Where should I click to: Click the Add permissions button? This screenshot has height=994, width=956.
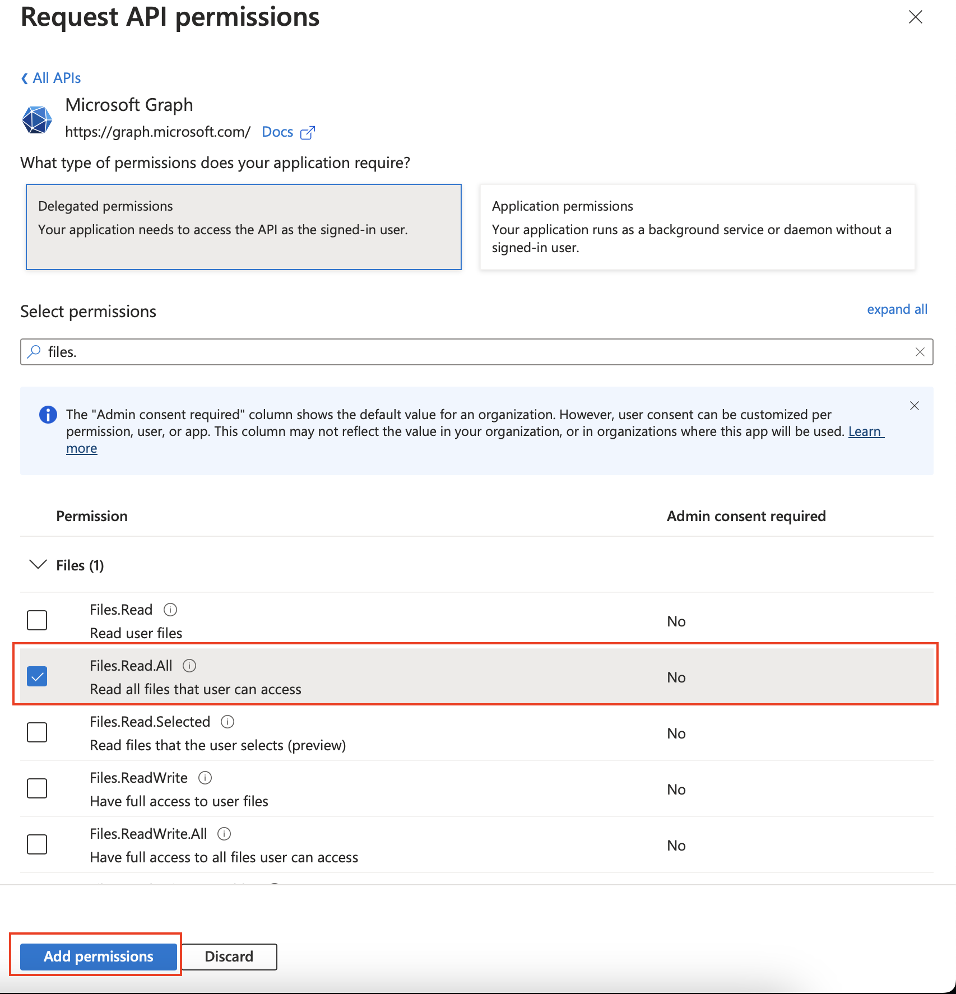99,956
